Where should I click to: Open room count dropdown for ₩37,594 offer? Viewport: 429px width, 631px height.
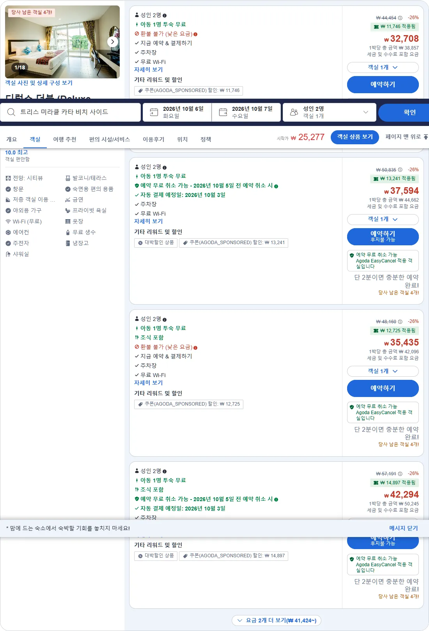pyautogui.click(x=383, y=219)
